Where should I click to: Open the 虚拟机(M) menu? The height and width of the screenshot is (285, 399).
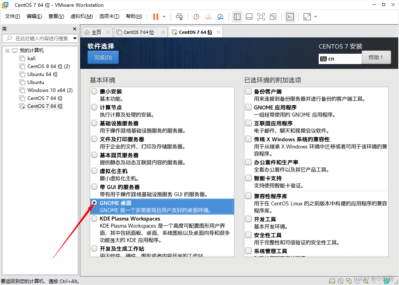[x=81, y=16]
